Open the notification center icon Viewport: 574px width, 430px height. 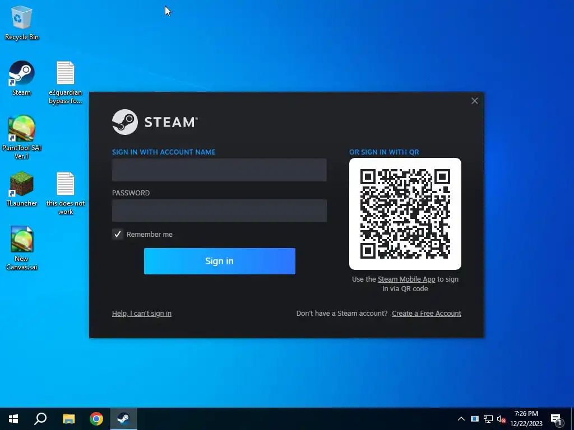click(x=556, y=419)
